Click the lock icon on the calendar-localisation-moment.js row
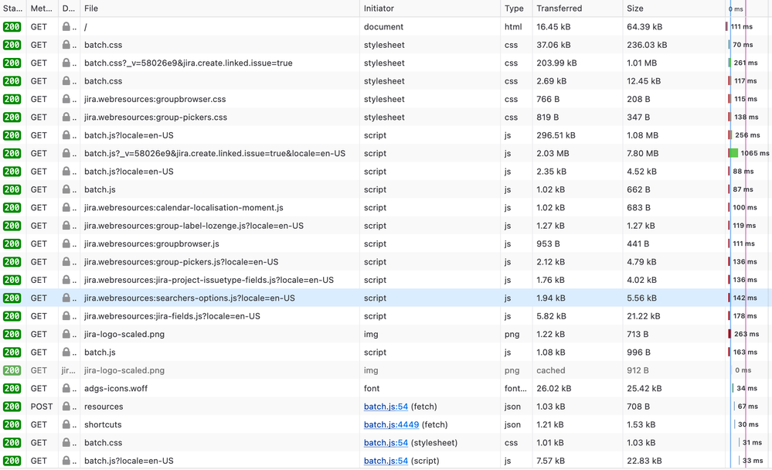 click(67, 207)
